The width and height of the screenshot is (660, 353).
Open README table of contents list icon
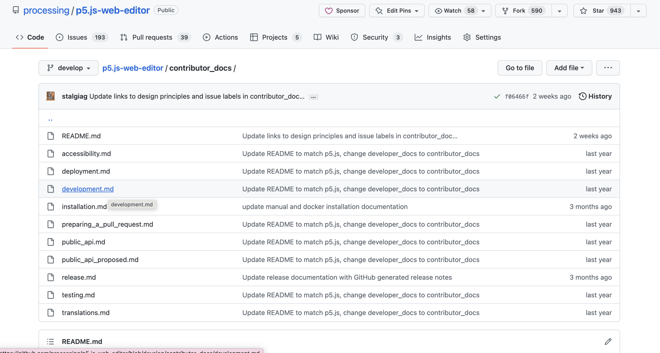tap(50, 341)
